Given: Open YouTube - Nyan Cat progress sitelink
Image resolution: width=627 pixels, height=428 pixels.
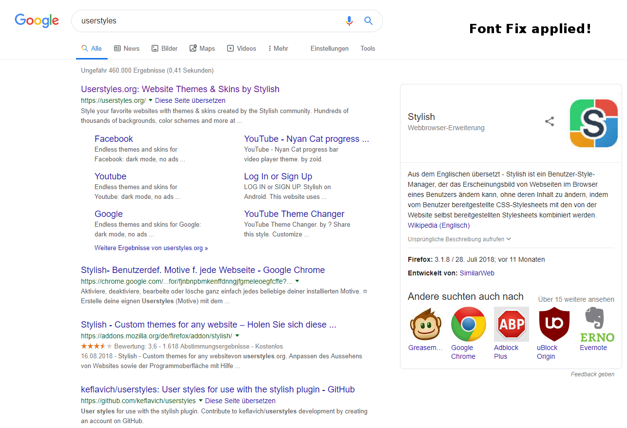Looking at the screenshot, I should [306, 139].
